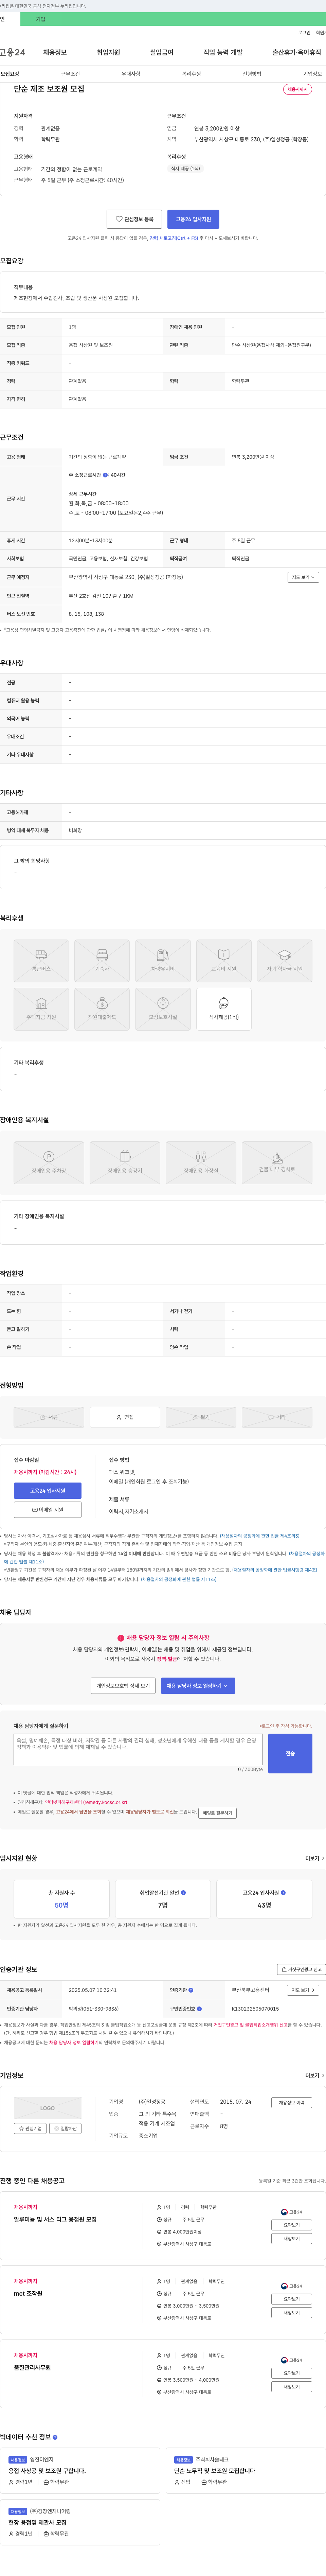Open the 실업급여 menu
This screenshot has width=326, height=2576.
(x=162, y=52)
